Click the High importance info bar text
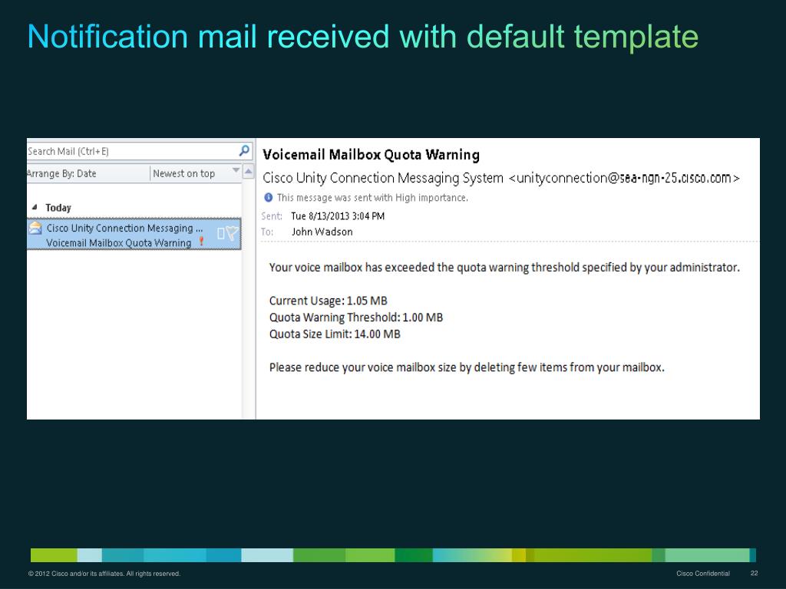 [372, 197]
